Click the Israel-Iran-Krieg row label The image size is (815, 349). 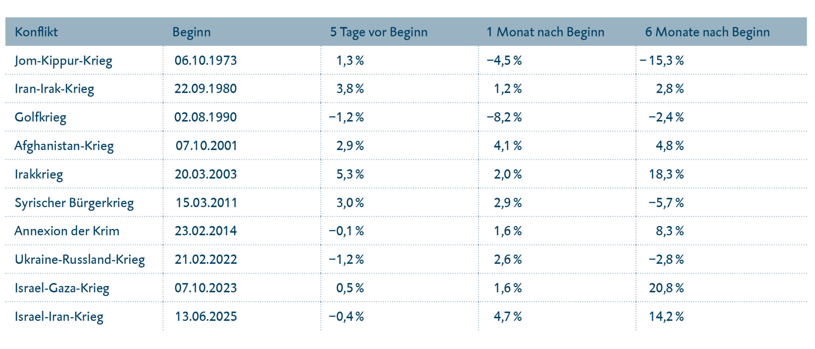[x=59, y=316]
